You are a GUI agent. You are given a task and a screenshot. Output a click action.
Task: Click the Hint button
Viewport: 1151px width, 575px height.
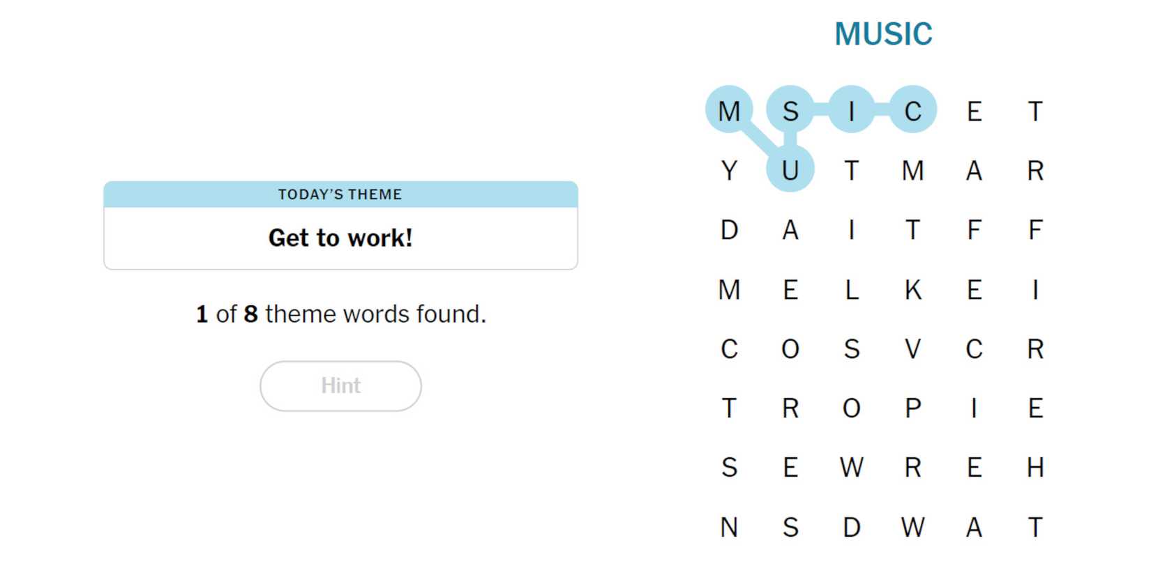tap(340, 385)
